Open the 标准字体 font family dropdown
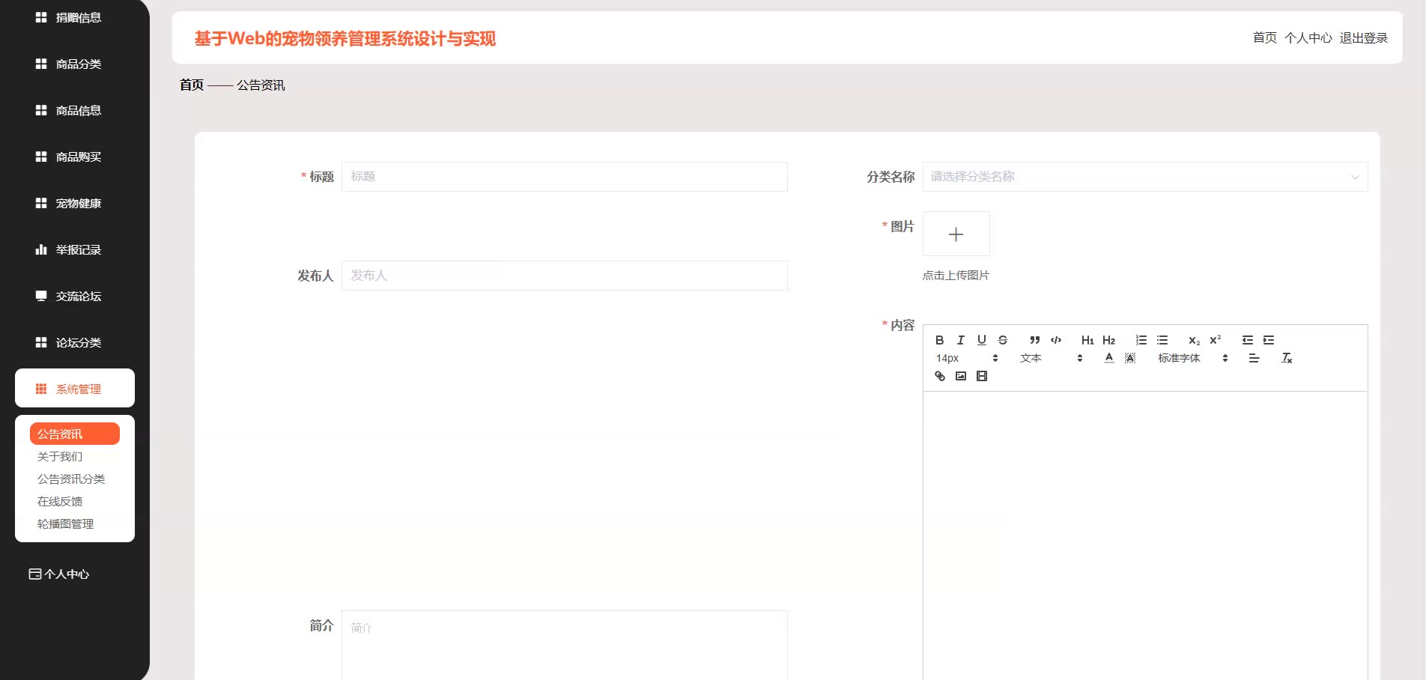1426x680 pixels. click(x=1193, y=358)
